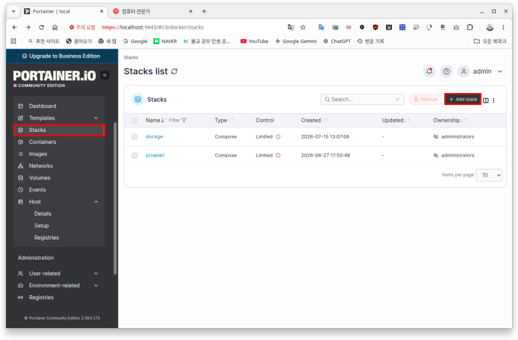Open Networks in the sidebar

59,166
